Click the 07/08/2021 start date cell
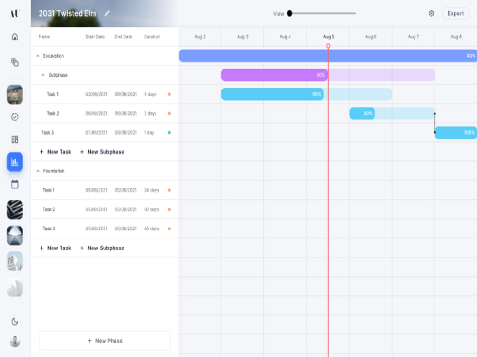Image resolution: width=477 pixels, height=357 pixels. tap(96, 133)
